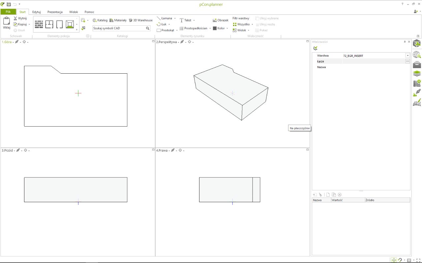The width and height of the screenshot is (422, 263).
Task: Click the fullscreen icon in the status bar
Action: (x=418, y=260)
